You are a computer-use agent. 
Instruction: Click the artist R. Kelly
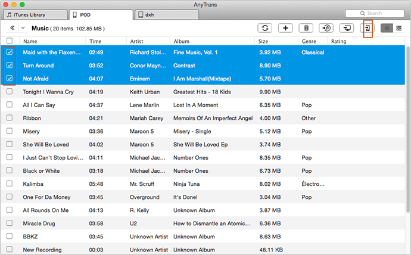[x=139, y=210]
